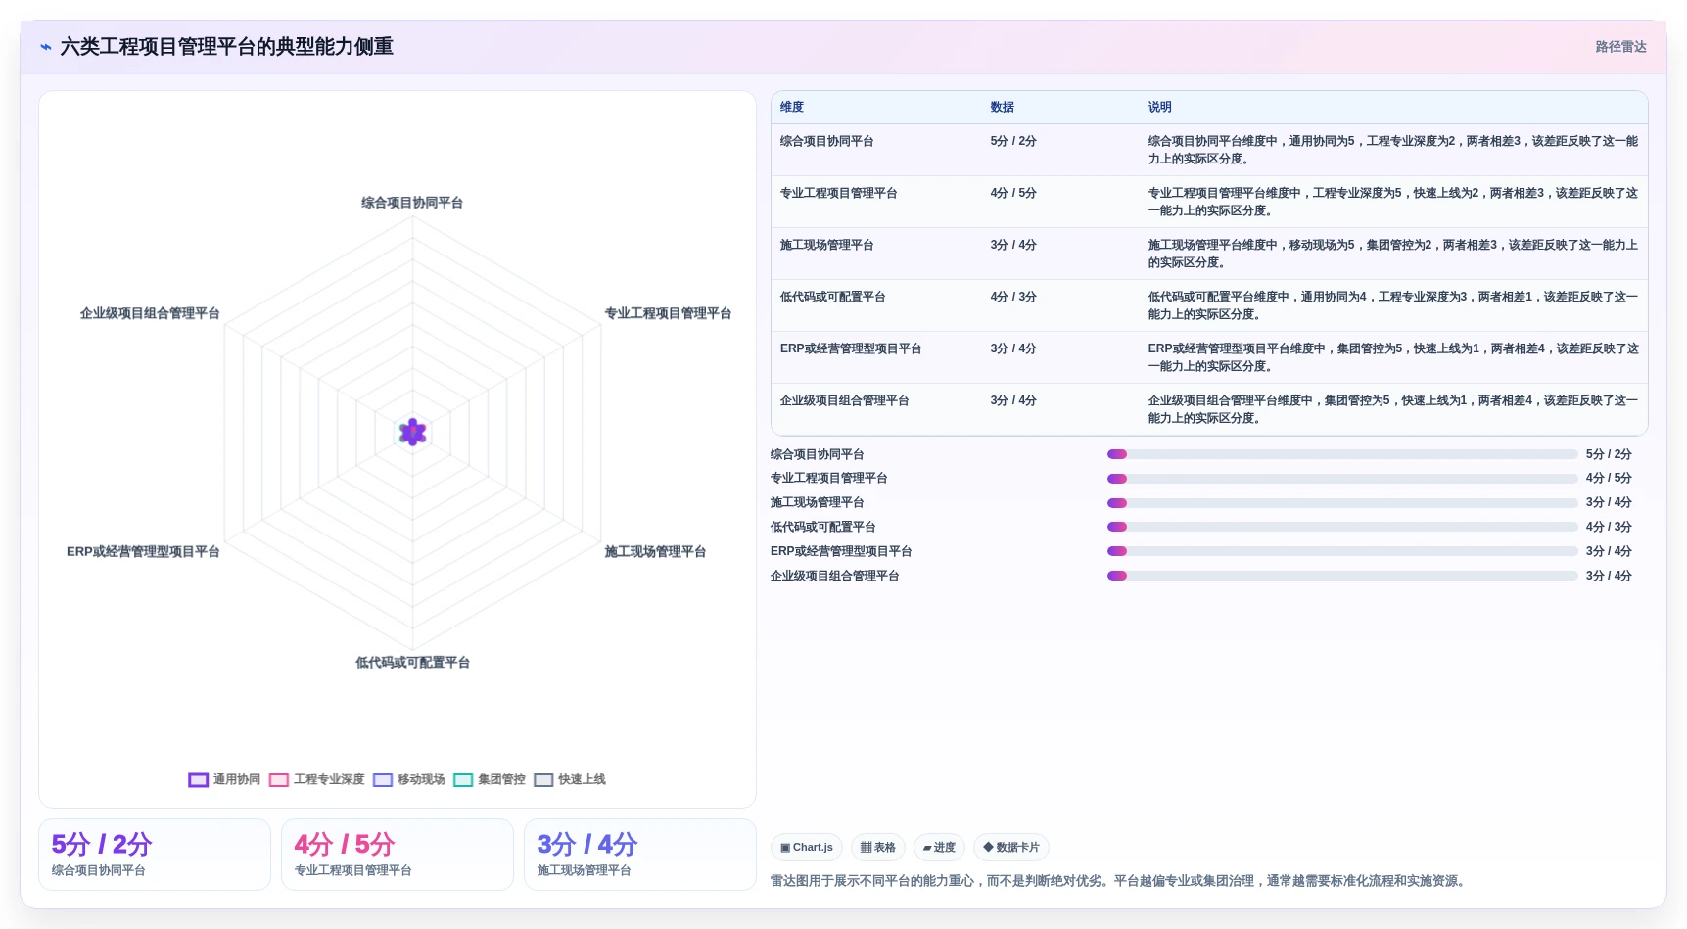Toggle the 移动现场 legend series
The width and height of the screenshot is (1687, 929).
click(408, 779)
